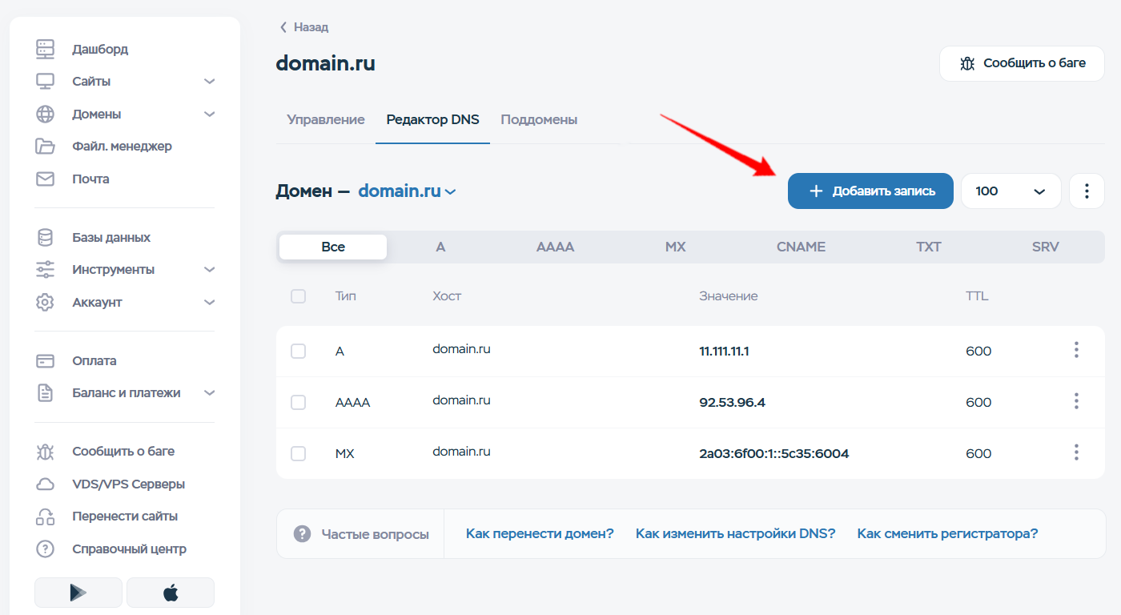Click the Mail envelope icon
The height and width of the screenshot is (615, 1121).
pyautogui.click(x=46, y=179)
